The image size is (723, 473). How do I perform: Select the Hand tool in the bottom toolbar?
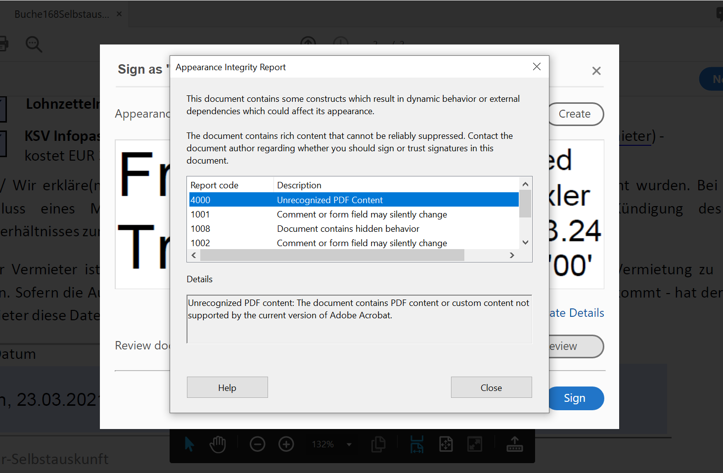(x=218, y=444)
